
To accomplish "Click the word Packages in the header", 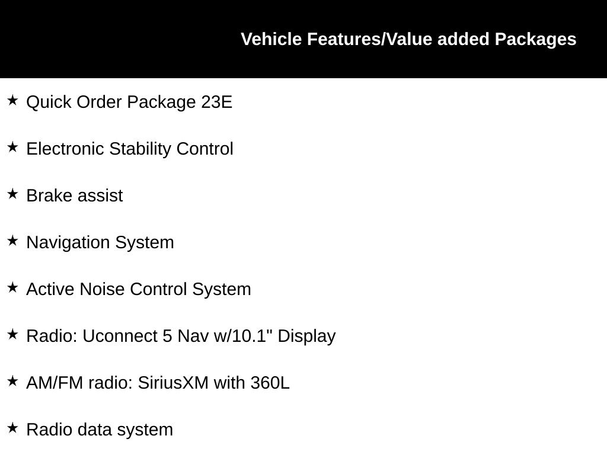I will point(536,40).
